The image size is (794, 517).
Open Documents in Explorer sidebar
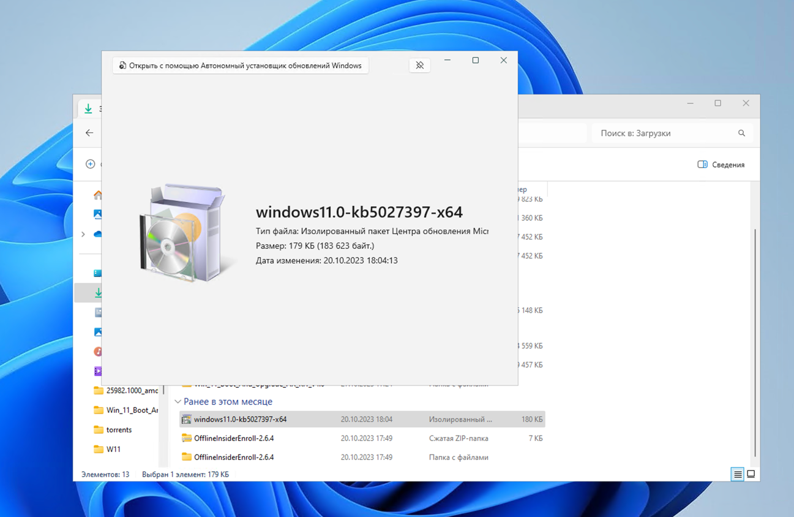coord(97,312)
